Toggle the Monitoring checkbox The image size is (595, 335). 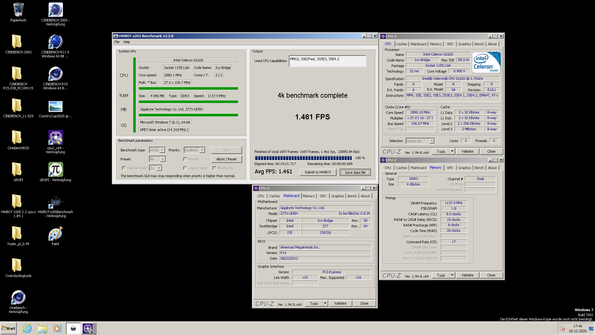point(214,168)
